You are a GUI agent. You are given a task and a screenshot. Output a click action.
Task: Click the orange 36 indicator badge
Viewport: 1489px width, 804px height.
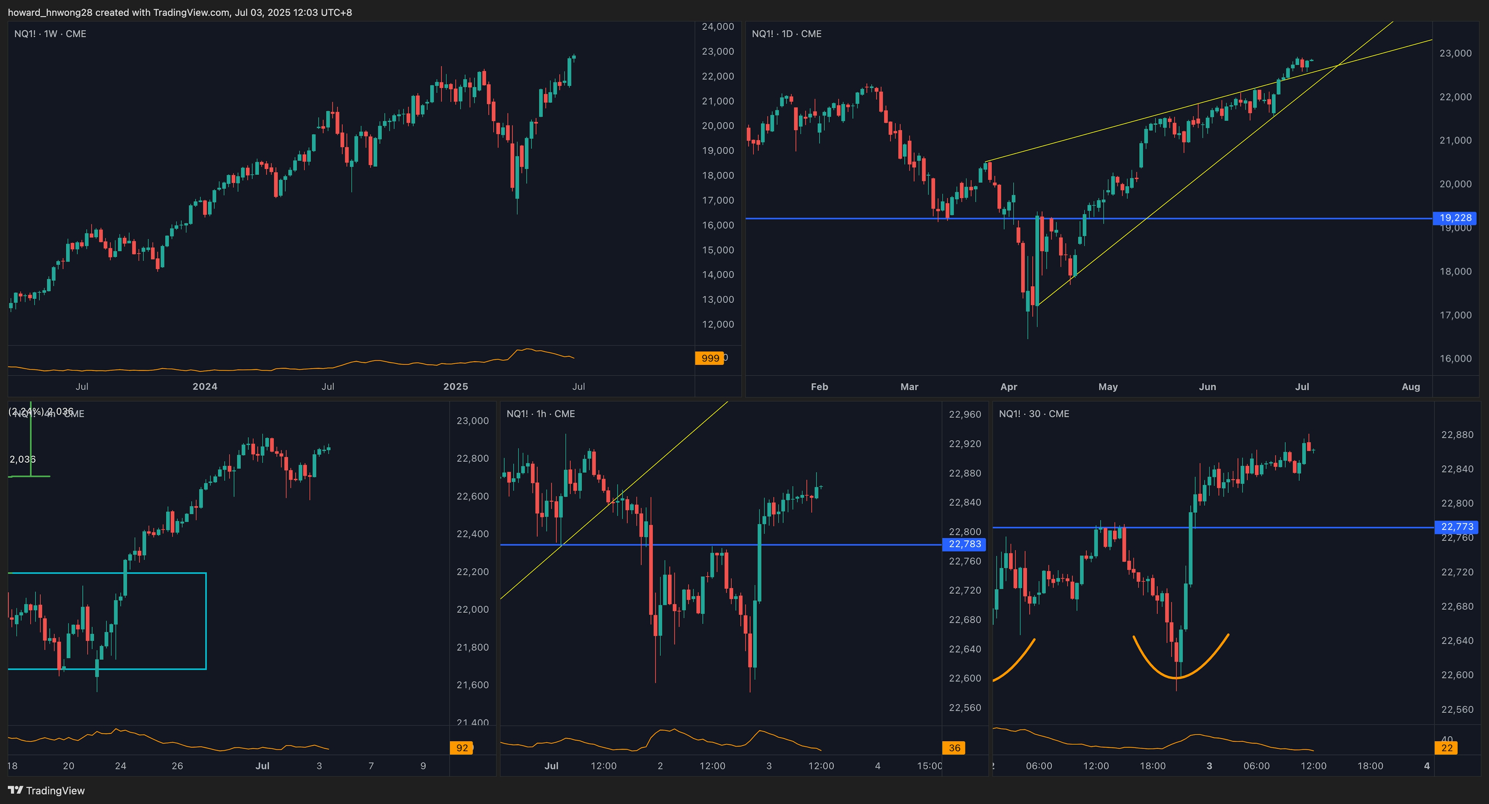(954, 748)
